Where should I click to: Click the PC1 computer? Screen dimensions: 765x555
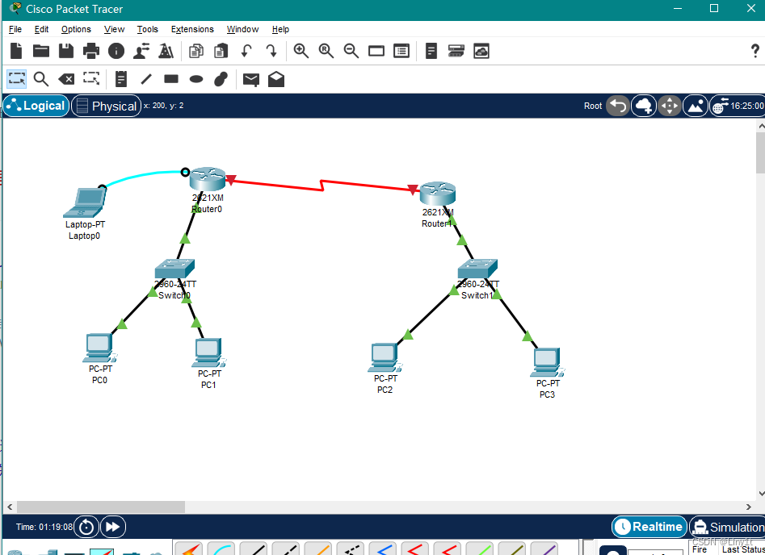click(x=208, y=353)
